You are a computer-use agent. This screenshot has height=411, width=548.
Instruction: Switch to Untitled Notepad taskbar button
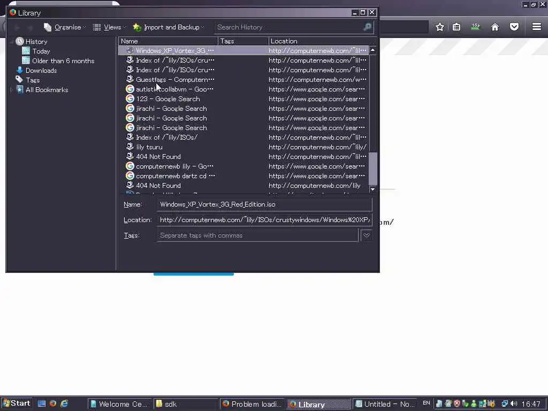click(384, 404)
